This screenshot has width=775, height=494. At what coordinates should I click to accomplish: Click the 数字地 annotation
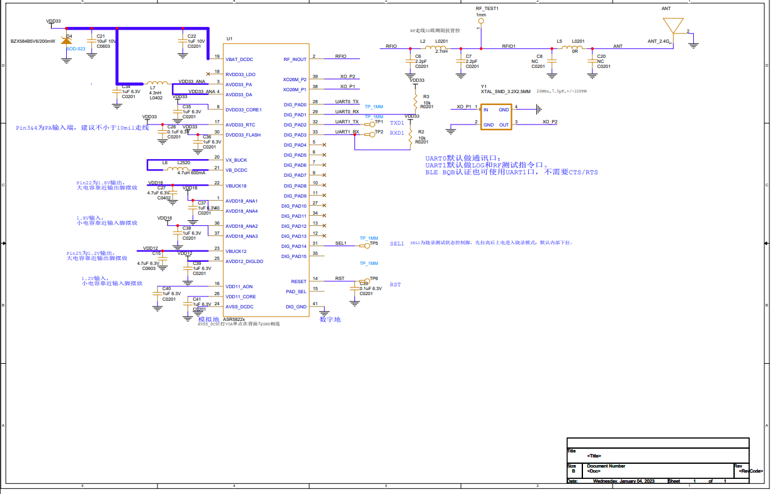330,319
